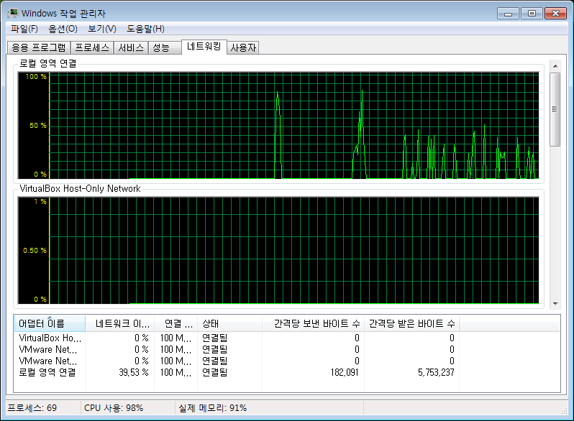Switch to the 성능 tab
The height and width of the screenshot is (421, 574).
165,47
